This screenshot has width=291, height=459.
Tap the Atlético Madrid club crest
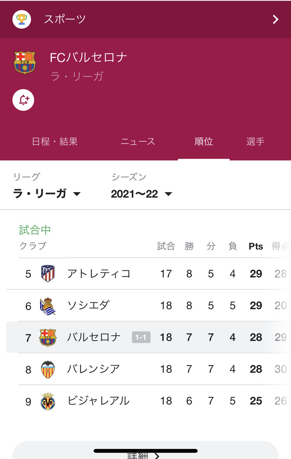(48, 273)
